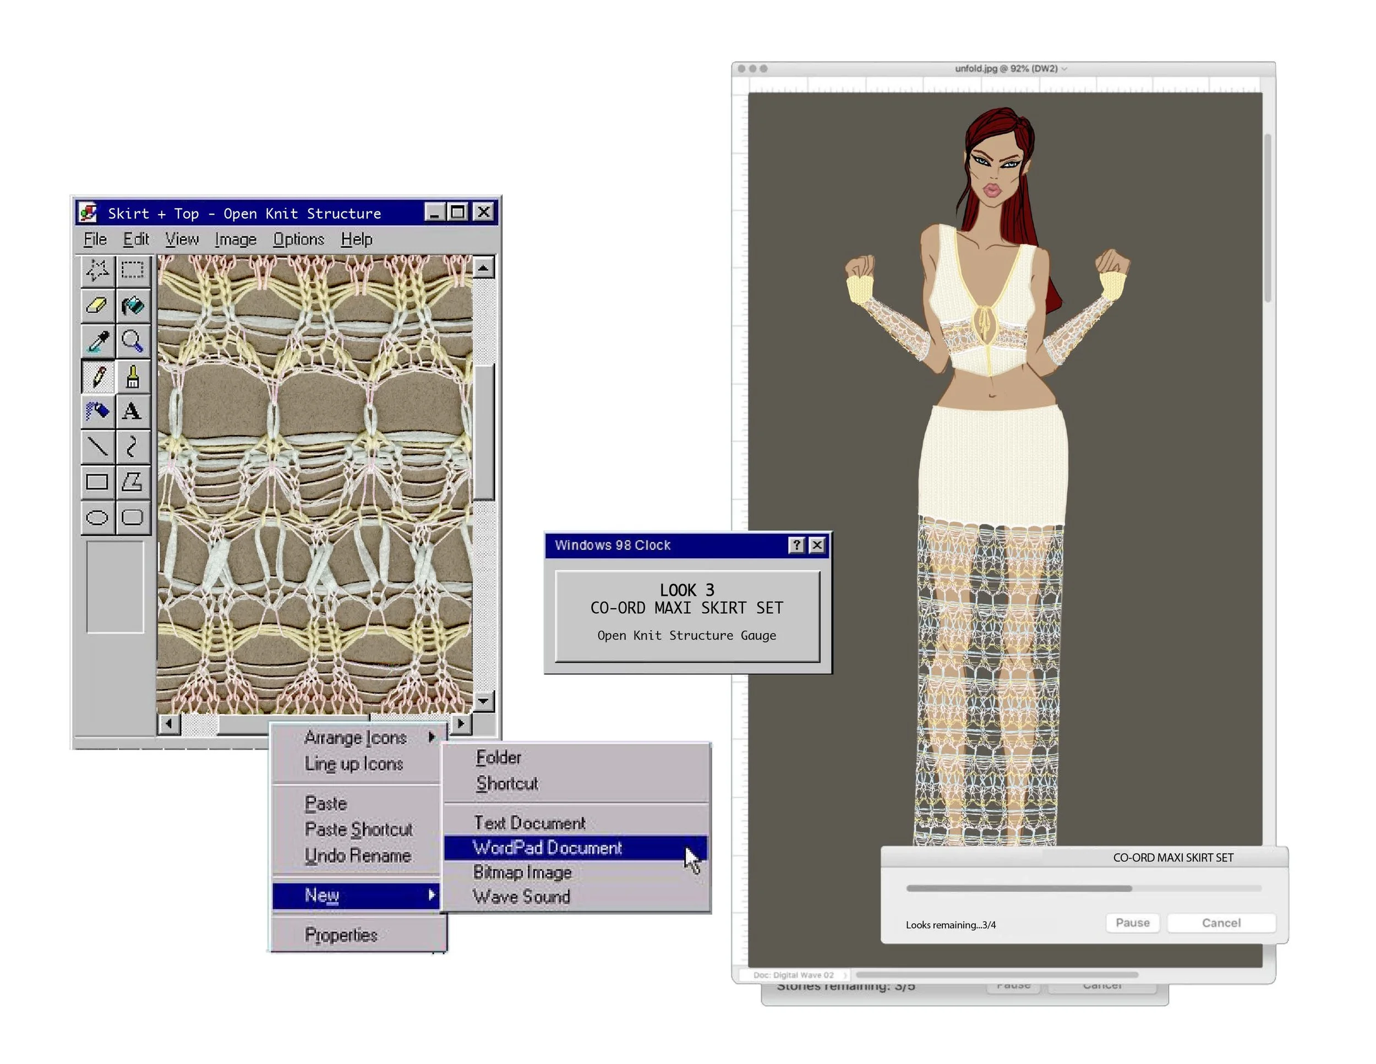Select the Airbrush spray tool
The width and height of the screenshot is (1376, 1064).
click(x=97, y=411)
